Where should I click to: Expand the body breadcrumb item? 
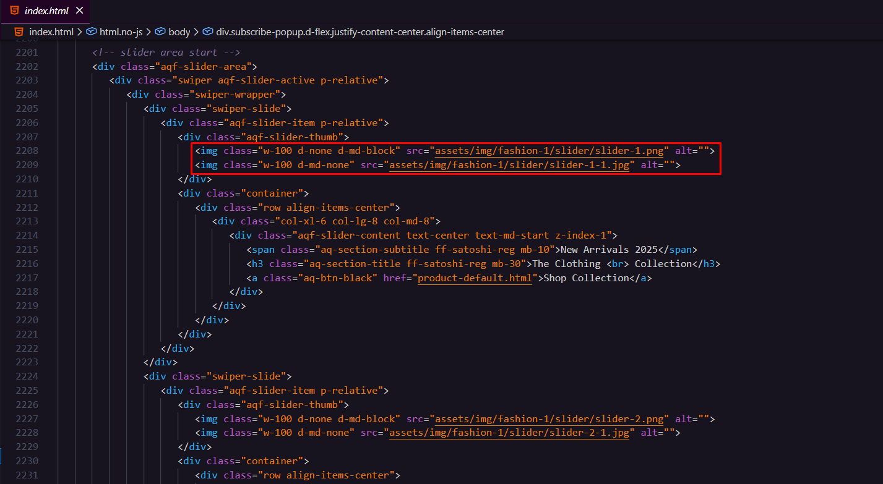179,32
